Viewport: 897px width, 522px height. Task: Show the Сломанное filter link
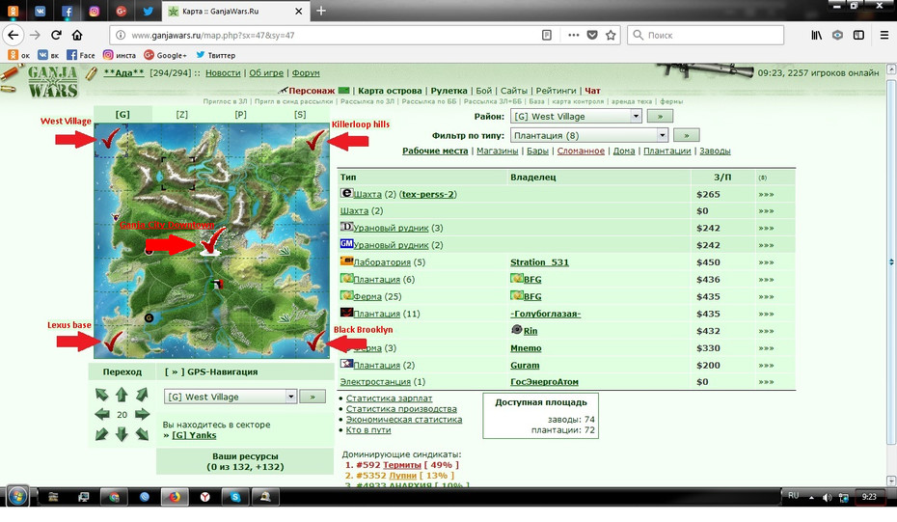581,151
